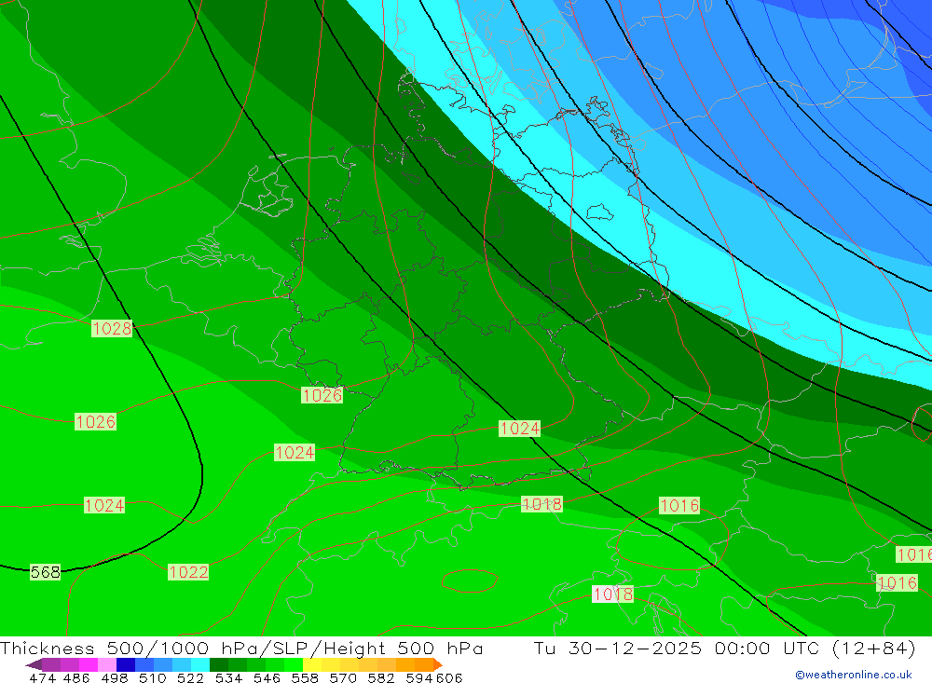
Task: Pick the pure yellow legend swatch
Action: [x=312, y=664]
